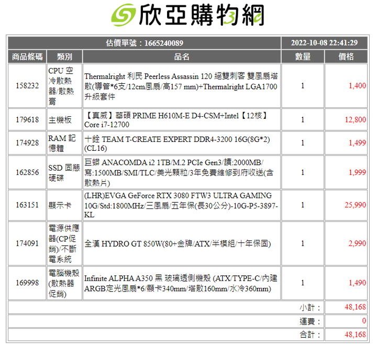Click the 類別 column header

(x=64, y=57)
